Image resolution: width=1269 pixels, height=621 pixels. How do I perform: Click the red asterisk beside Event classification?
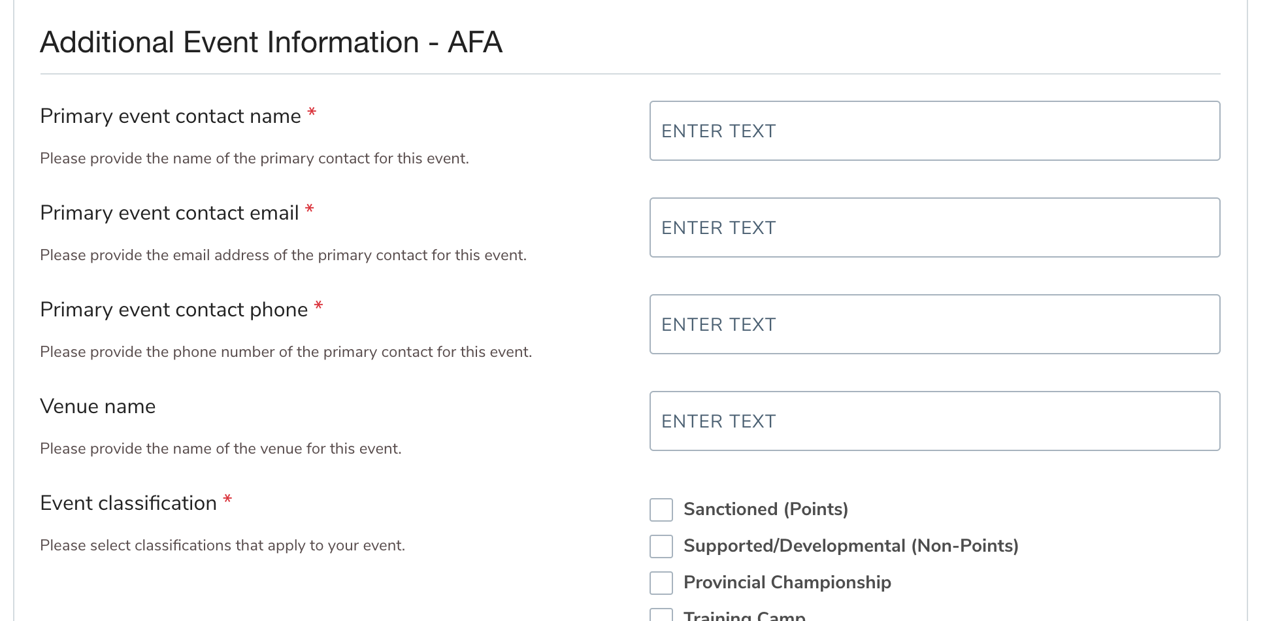[227, 500]
